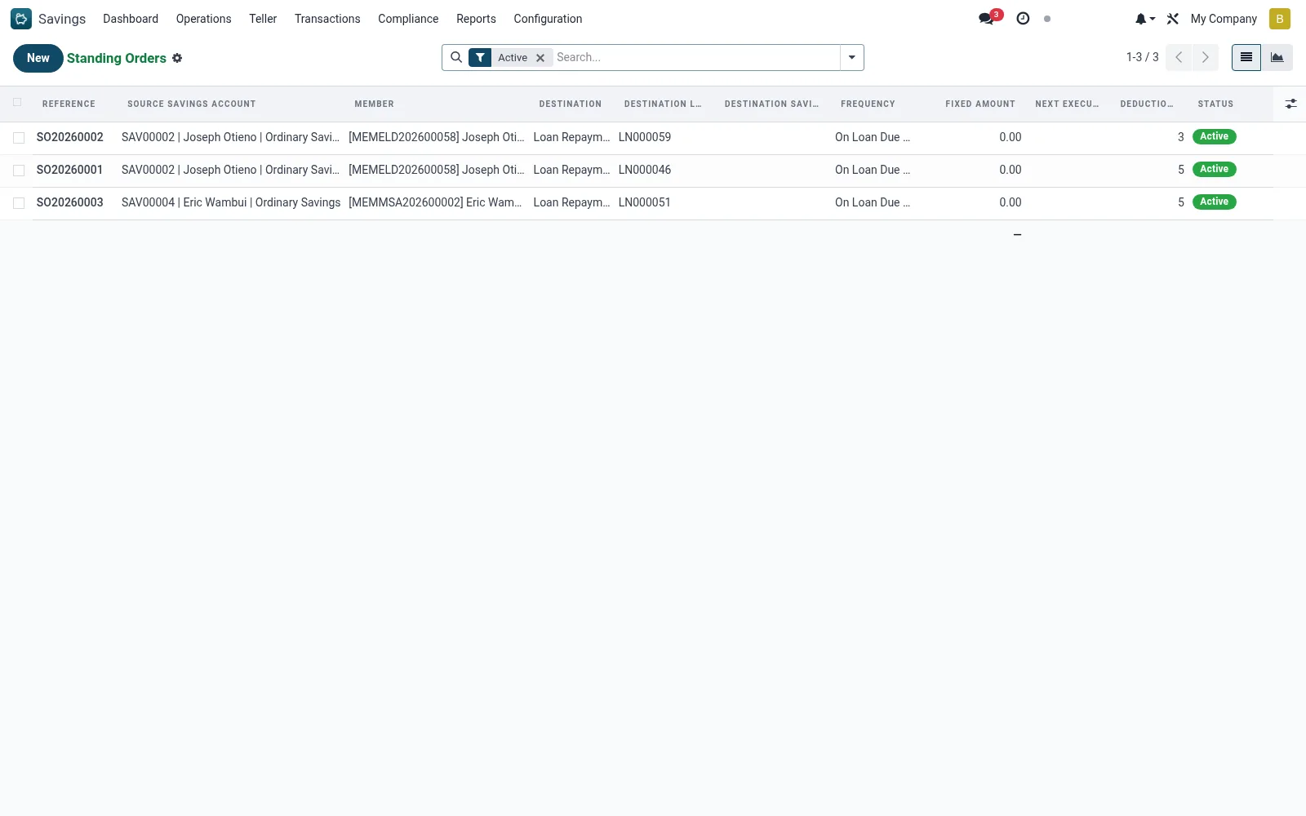1306x816 pixels.
Task: Select the checkbox for SO20260003
Action: point(19,203)
